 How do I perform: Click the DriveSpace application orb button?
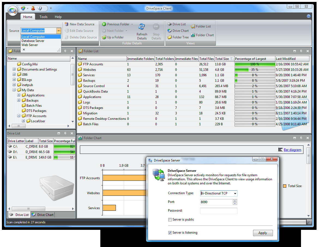click(13, 10)
